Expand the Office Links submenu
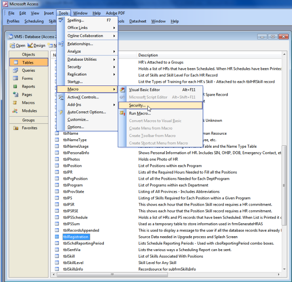292x282 pixels. tap(87, 28)
